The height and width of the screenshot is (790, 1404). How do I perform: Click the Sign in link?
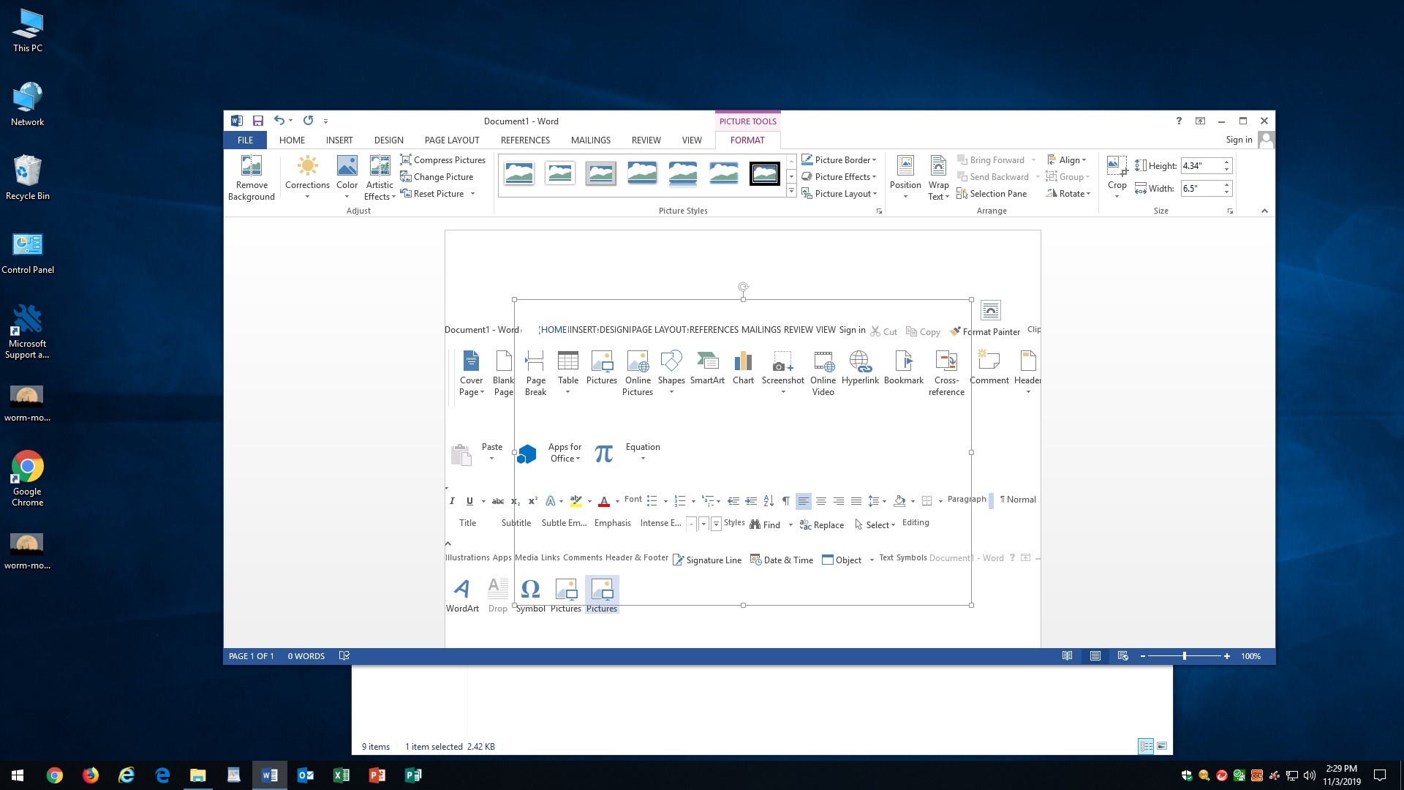coord(1239,140)
